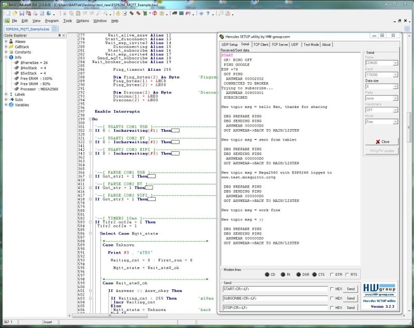The width and height of the screenshot is (414, 328).
Task: Click the Copy toolbar icon
Action: pos(71,13)
